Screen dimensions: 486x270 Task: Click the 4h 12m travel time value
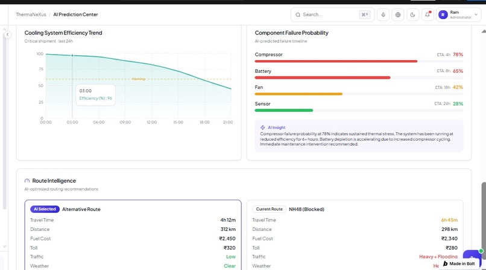coord(228,220)
